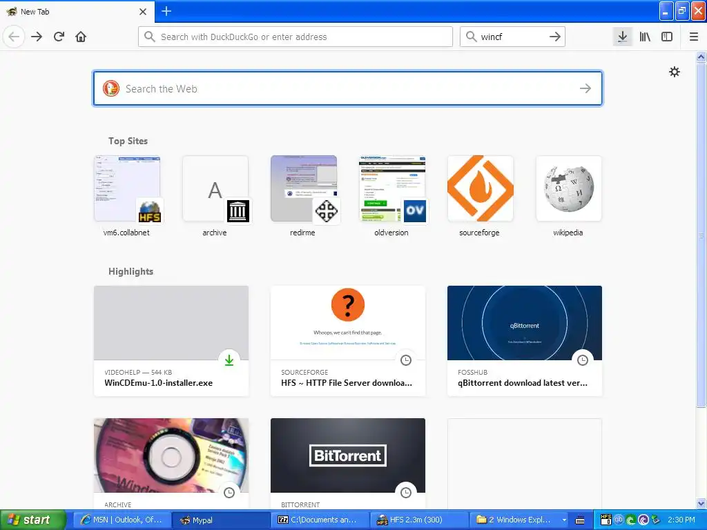
Task: Open a new tab with plus button
Action: click(166, 11)
